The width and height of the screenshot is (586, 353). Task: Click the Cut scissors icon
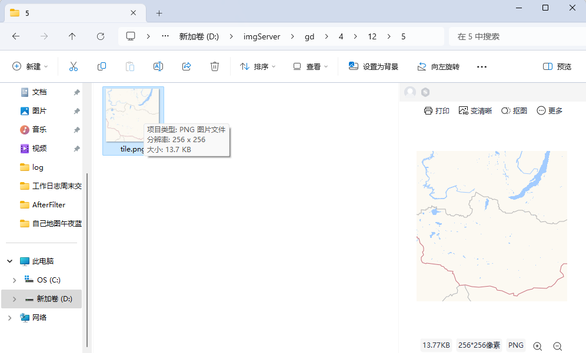pos(74,66)
